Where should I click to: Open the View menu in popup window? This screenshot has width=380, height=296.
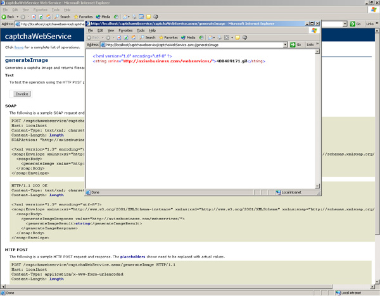tap(111, 30)
